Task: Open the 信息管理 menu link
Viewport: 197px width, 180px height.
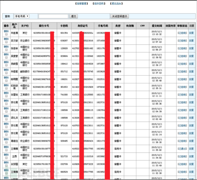Action: [82, 4]
